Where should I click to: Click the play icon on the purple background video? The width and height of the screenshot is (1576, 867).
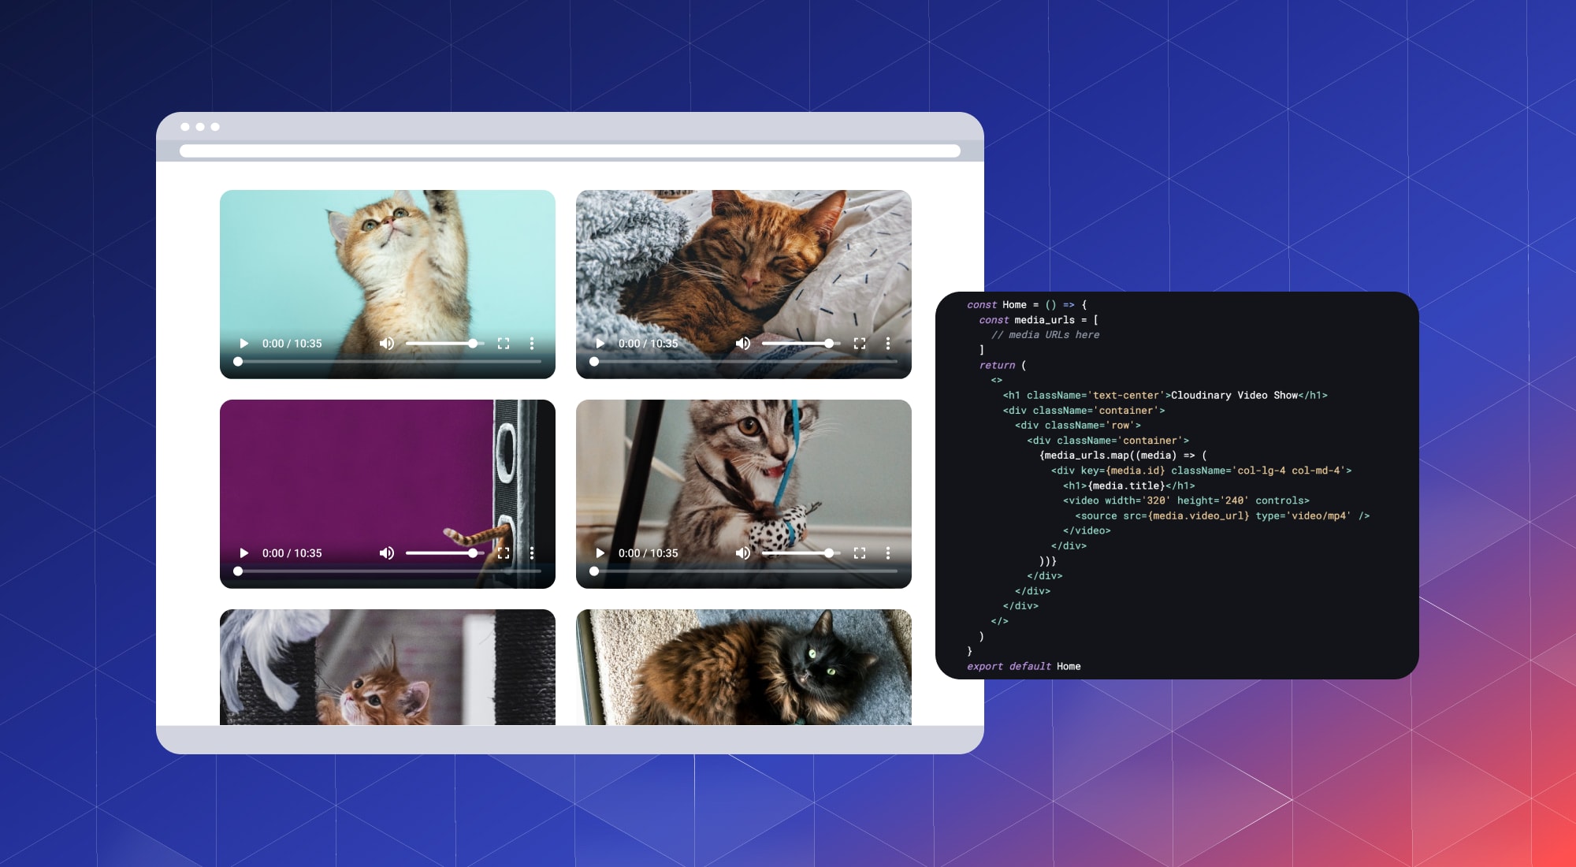click(x=243, y=553)
